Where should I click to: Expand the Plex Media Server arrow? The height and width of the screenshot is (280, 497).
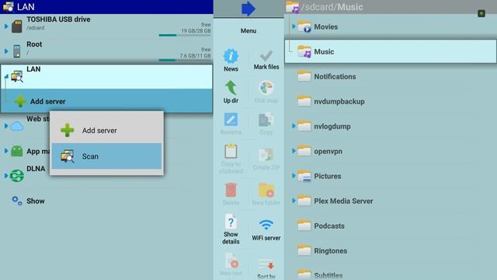coord(294,201)
